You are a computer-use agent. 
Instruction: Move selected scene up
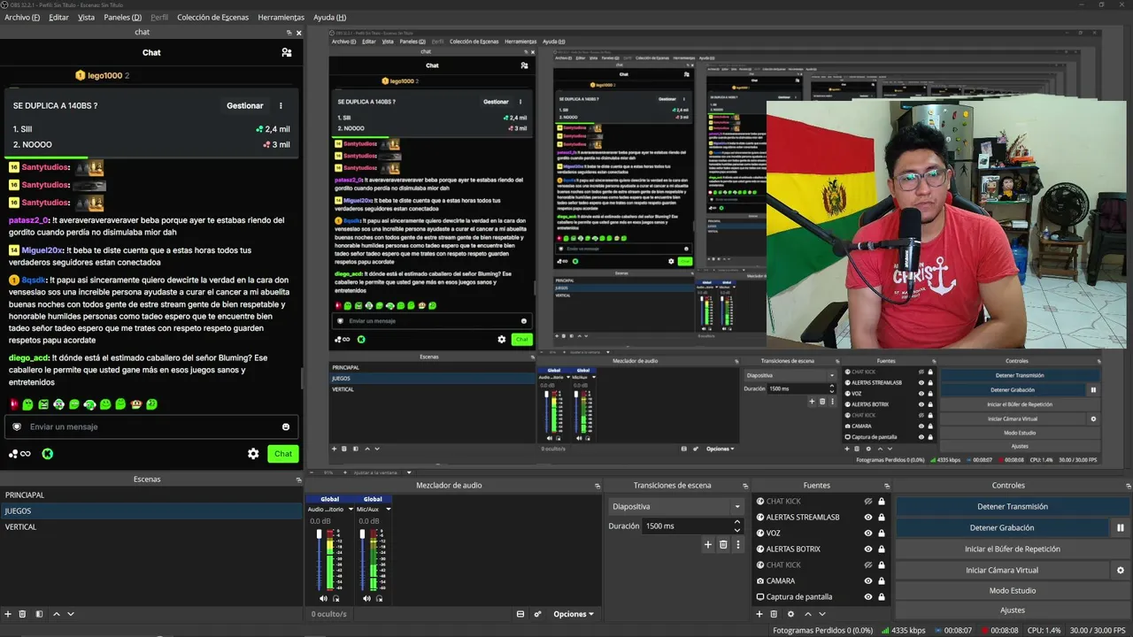[57, 614]
